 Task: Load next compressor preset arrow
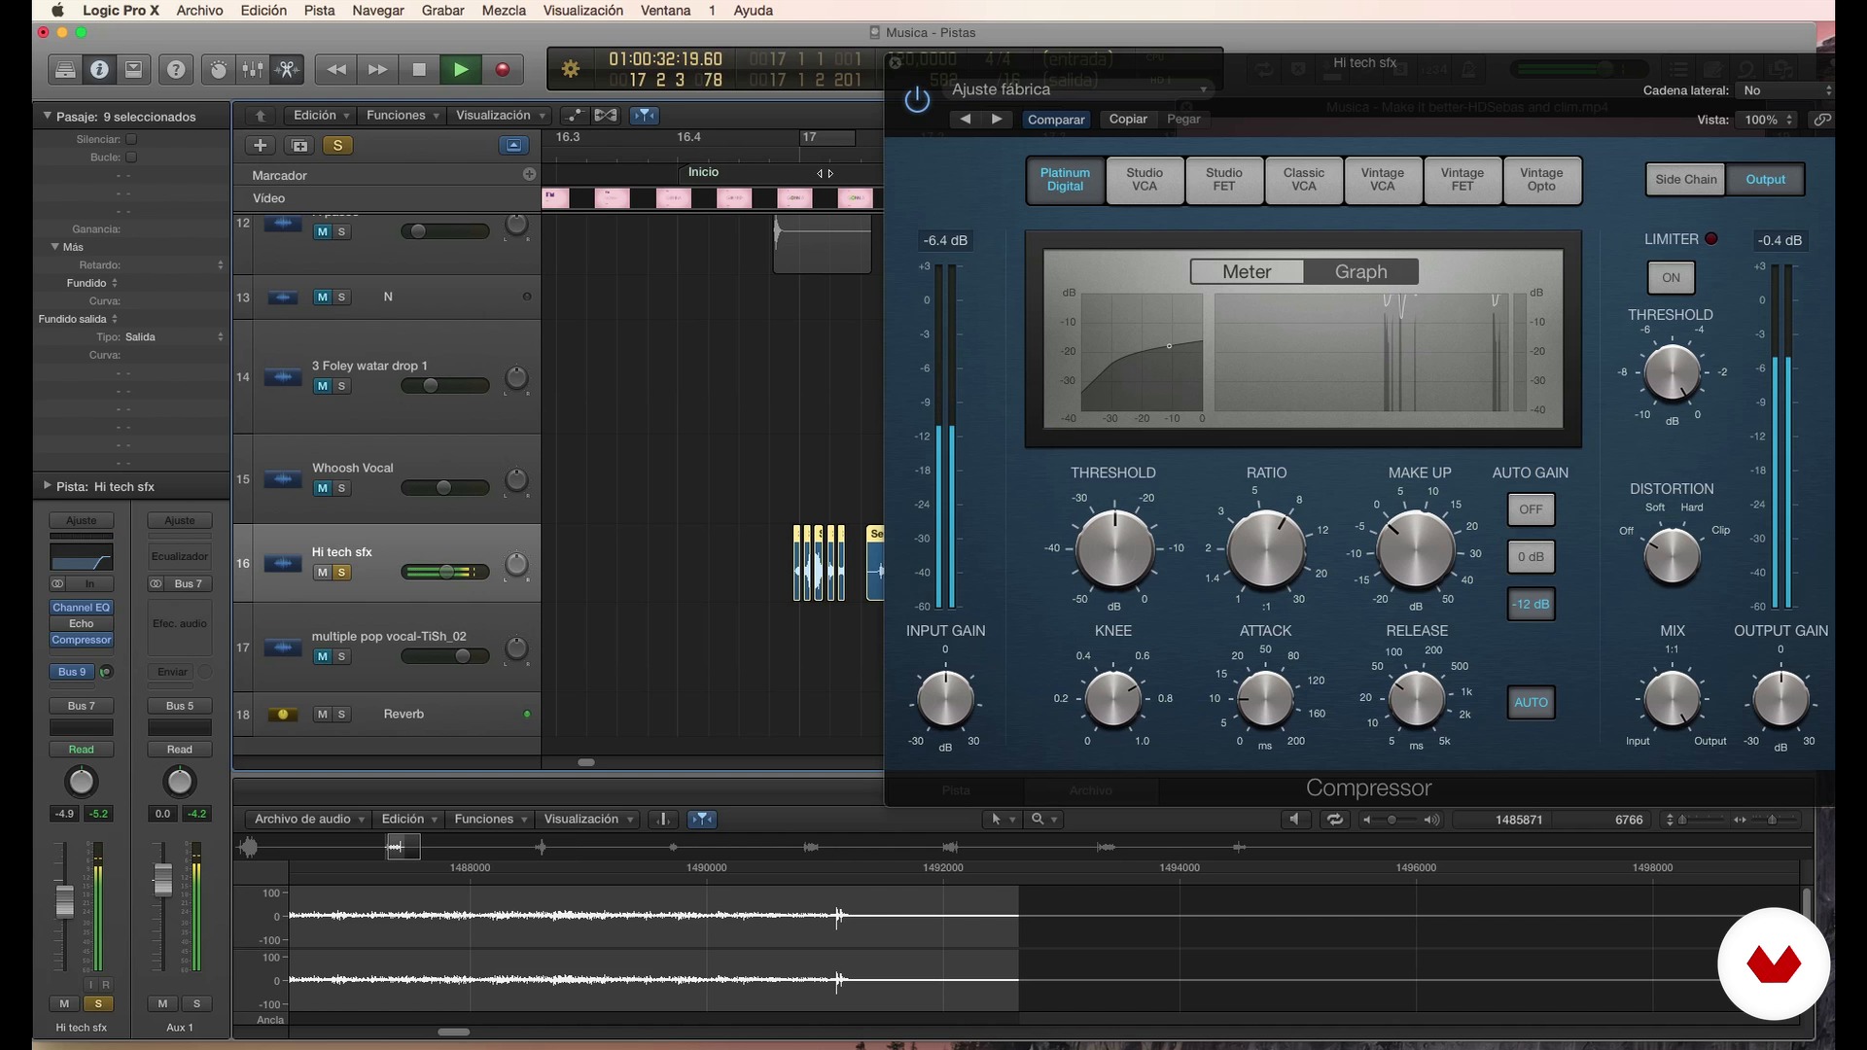point(997,120)
